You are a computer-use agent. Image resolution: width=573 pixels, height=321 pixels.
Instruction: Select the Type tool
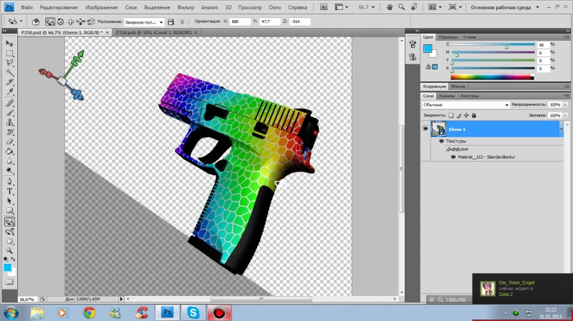click(9, 191)
